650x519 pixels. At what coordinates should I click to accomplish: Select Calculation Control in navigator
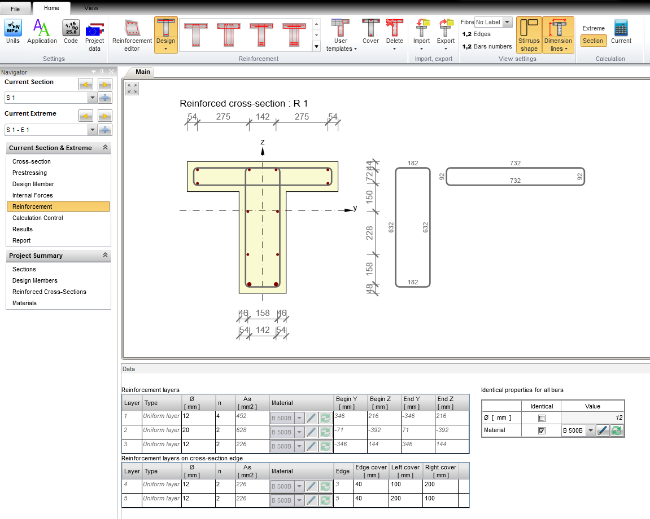(38, 218)
